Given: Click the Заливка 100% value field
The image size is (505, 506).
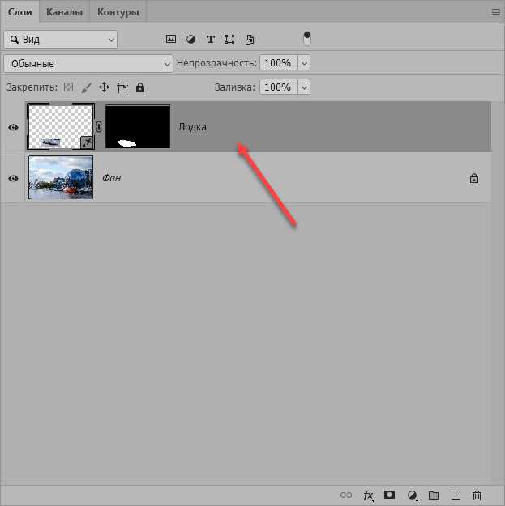Looking at the screenshot, I should click(279, 87).
